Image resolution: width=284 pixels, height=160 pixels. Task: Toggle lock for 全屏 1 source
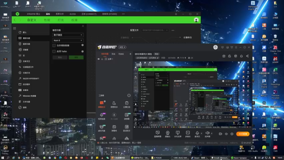point(102,59)
